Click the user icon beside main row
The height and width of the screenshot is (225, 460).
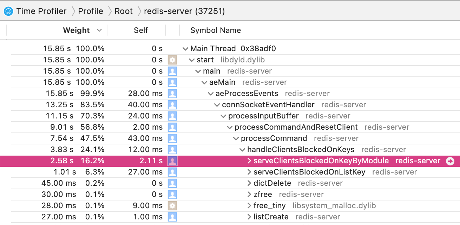click(172, 71)
